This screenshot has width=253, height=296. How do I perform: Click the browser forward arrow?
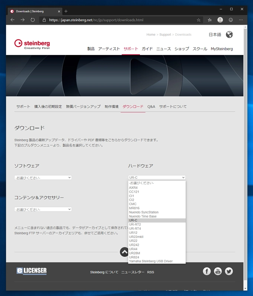pos(22,20)
